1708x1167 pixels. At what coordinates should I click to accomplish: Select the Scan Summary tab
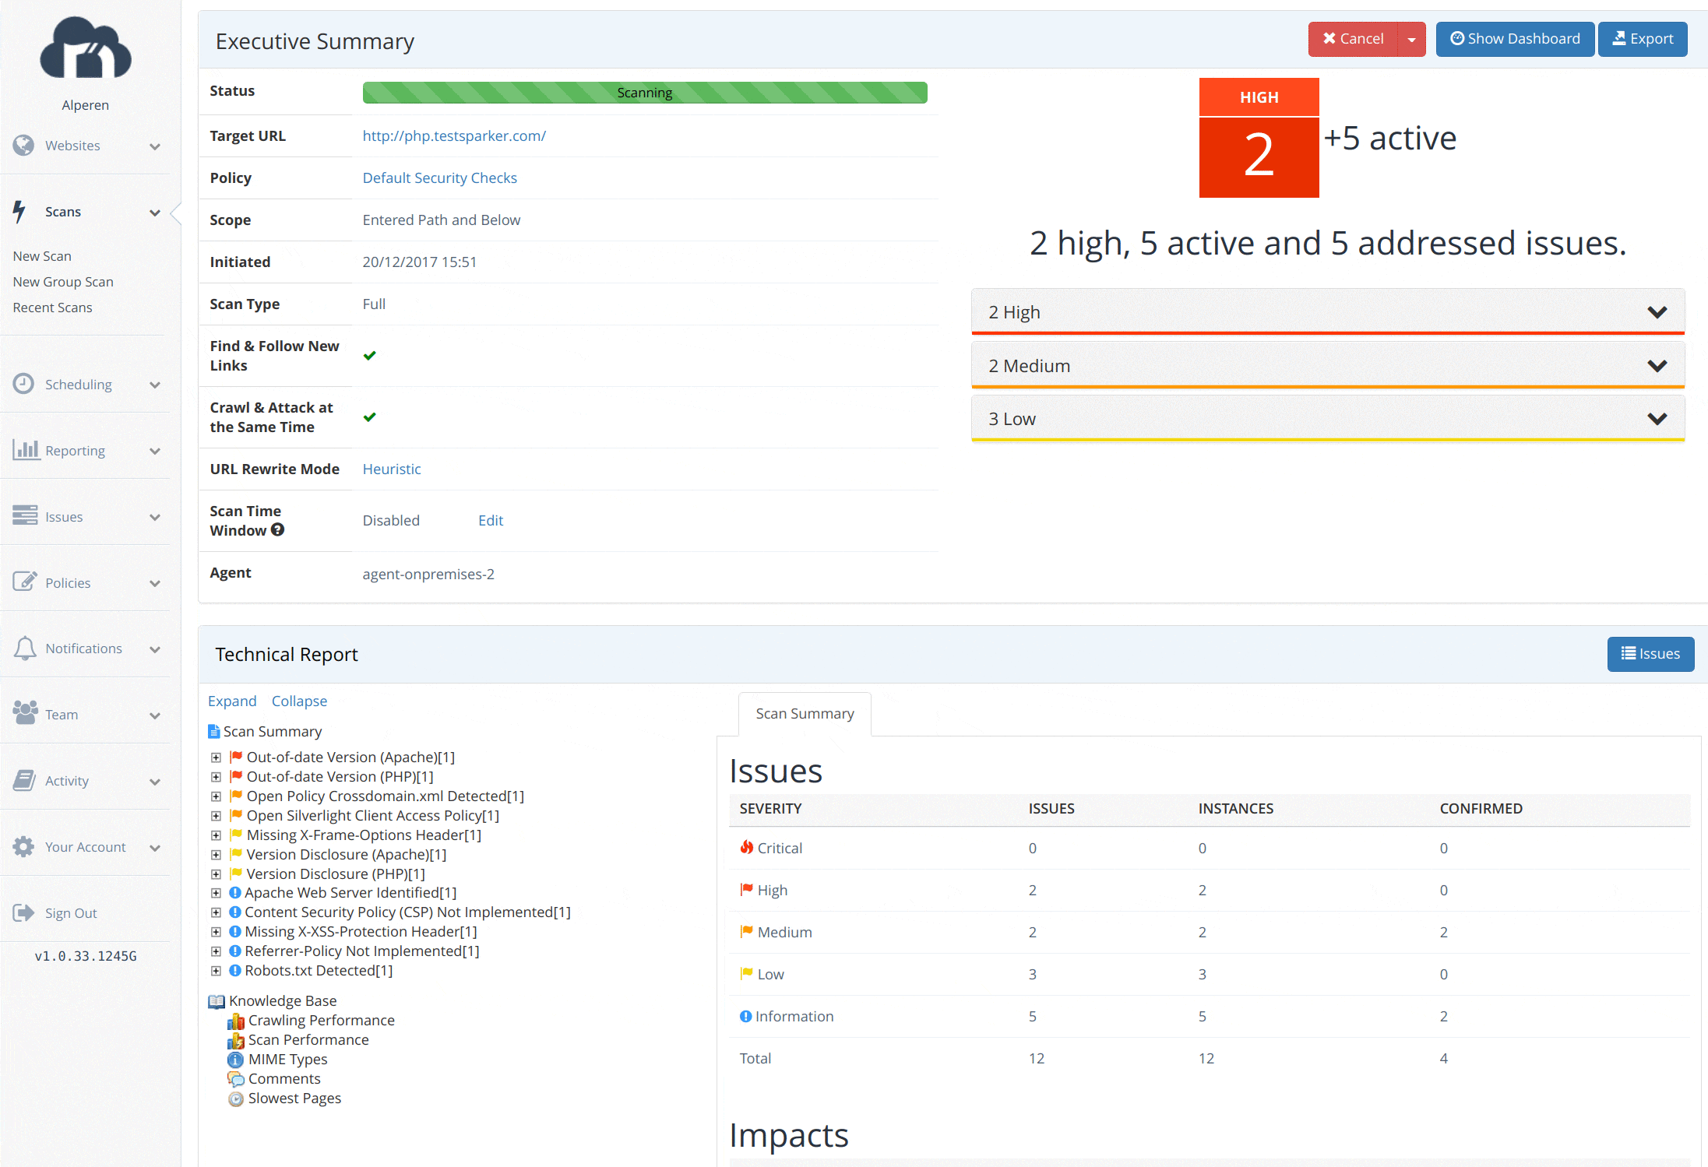(805, 714)
